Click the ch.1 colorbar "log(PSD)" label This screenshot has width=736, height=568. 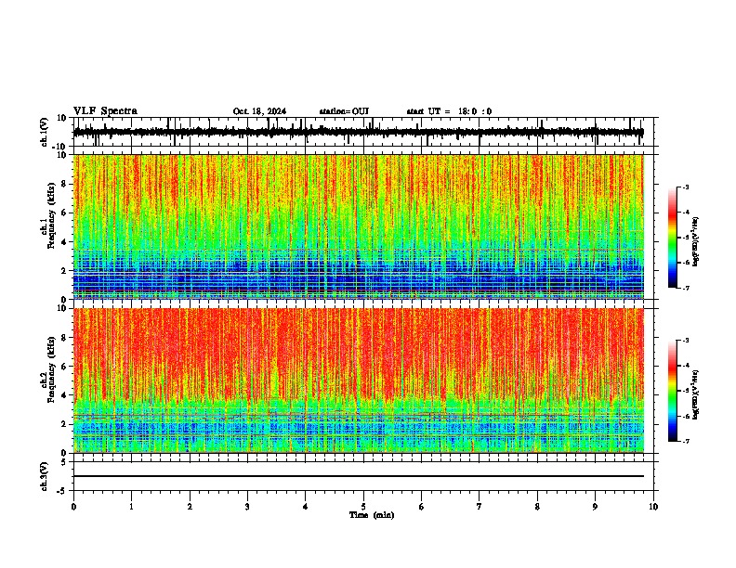pos(695,242)
